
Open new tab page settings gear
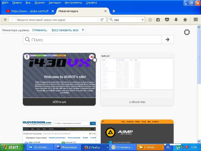[187, 32]
